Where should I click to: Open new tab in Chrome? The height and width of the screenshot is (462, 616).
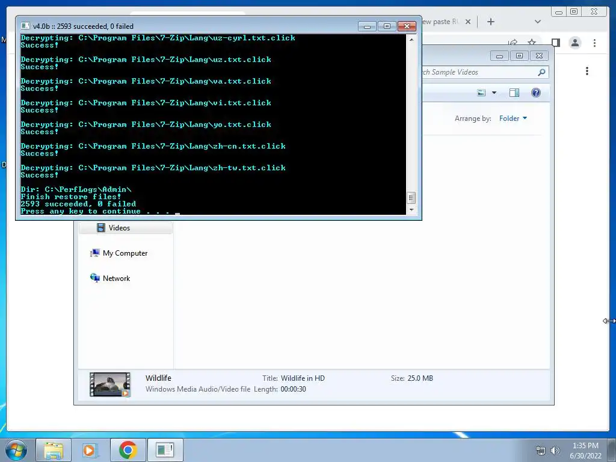coord(491,22)
